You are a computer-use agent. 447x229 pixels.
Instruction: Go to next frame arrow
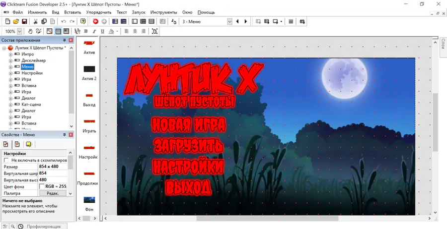(246, 21)
